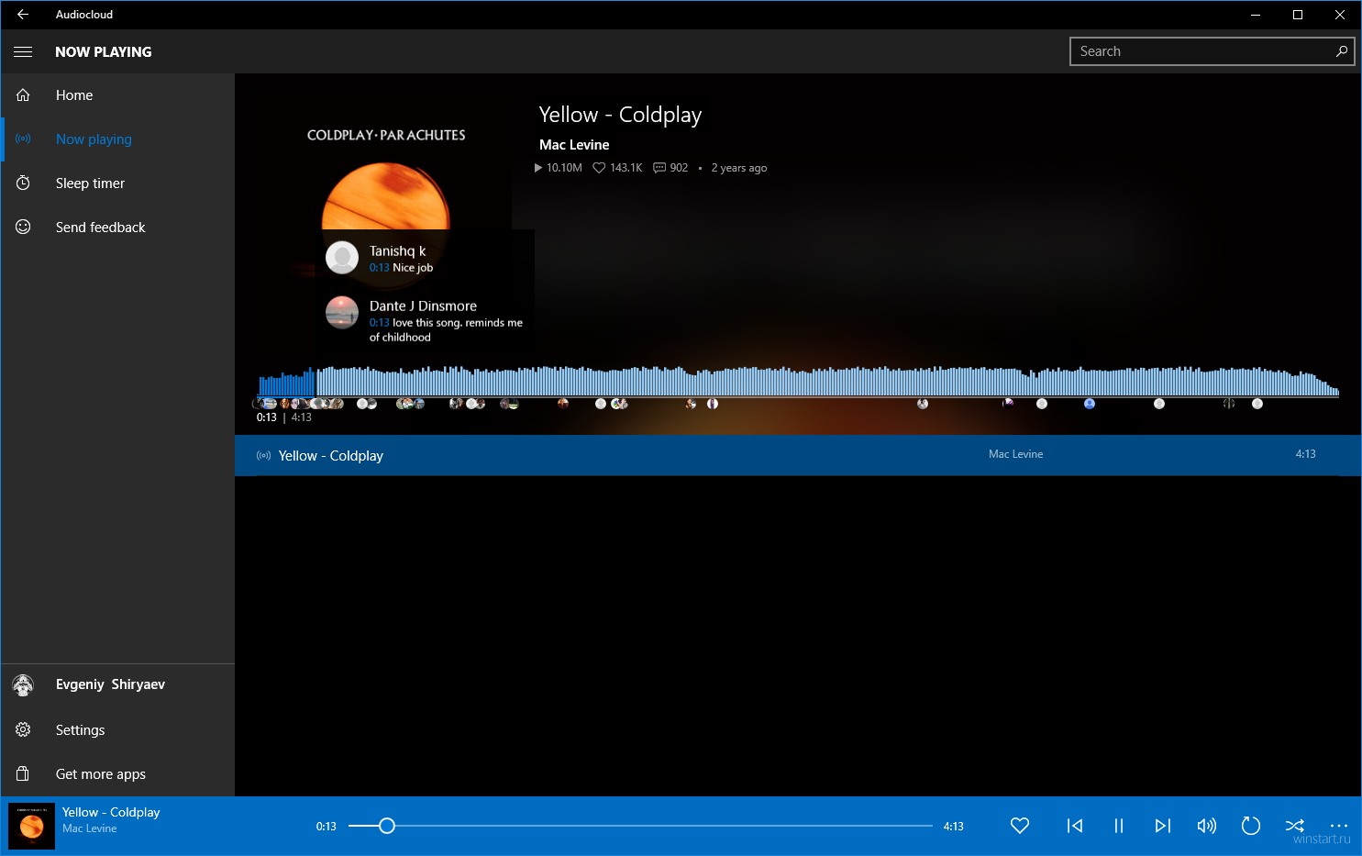Click the Home house icon
The height and width of the screenshot is (856, 1362).
click(23, 95)
